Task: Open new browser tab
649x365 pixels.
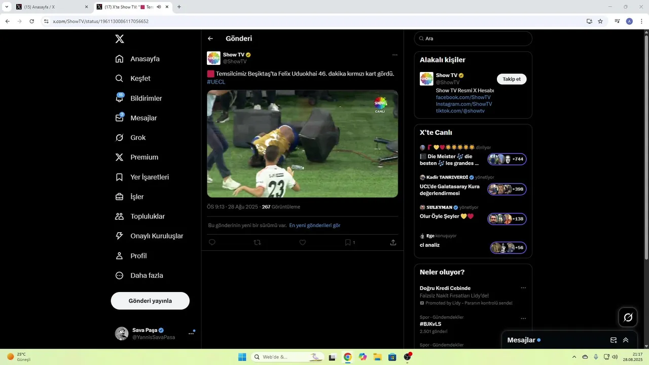Action: (179, 7)
